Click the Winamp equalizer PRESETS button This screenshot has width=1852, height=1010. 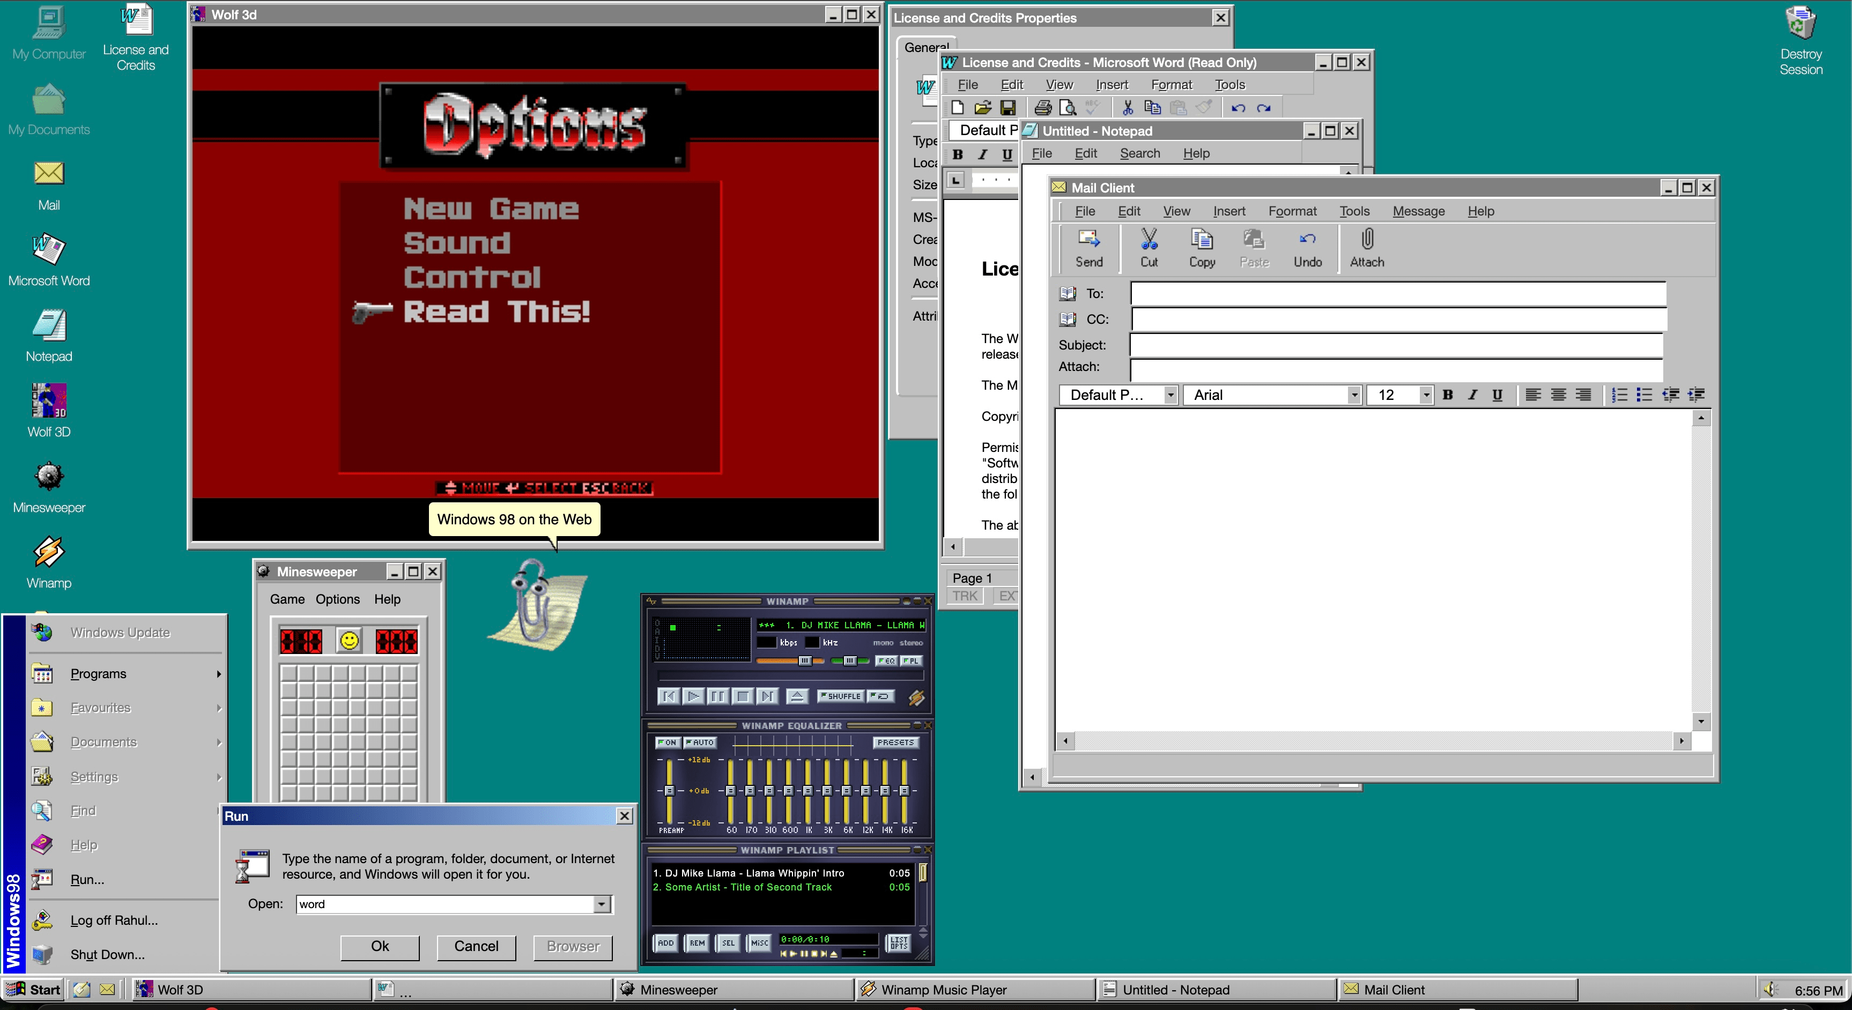point(895,742)
